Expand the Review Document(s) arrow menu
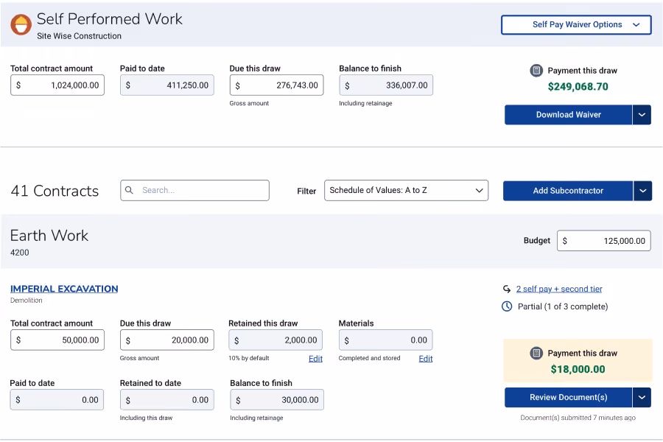 tap(642, 398)
